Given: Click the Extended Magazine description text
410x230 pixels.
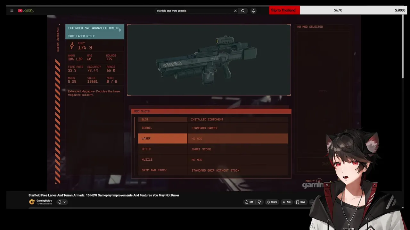Looking at the screenshot, I should [x=94, y=93].
